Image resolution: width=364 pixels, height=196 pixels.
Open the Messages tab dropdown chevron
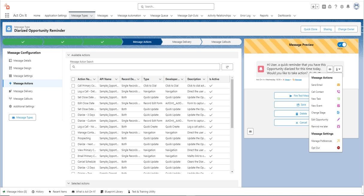(x=111, y=16)
